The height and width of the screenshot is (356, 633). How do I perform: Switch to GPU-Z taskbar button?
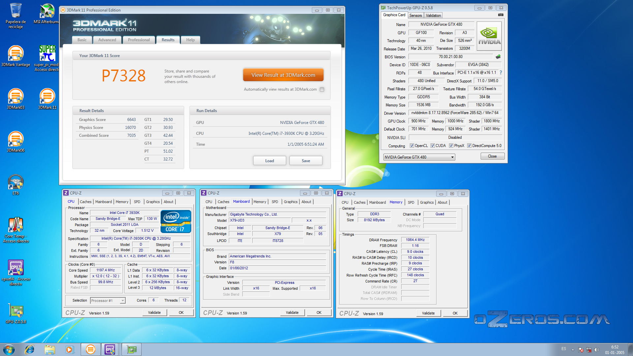click(x=132, y=349)
